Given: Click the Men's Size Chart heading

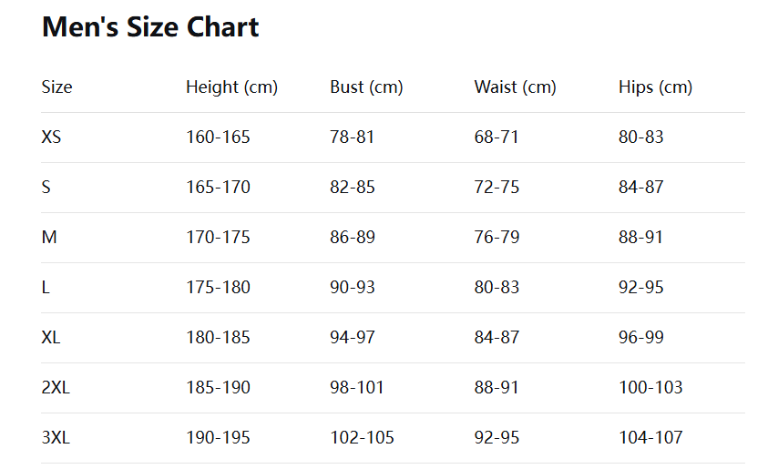Looking at the screenshot, I should point(150,27).
